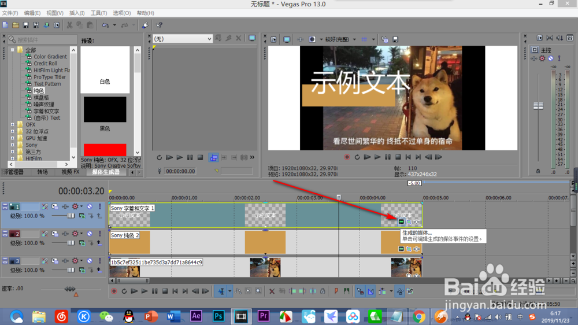Open the trimmer (无) media dropdown
This screenshot has height=325, width=578.
click(x=209, y=39)
